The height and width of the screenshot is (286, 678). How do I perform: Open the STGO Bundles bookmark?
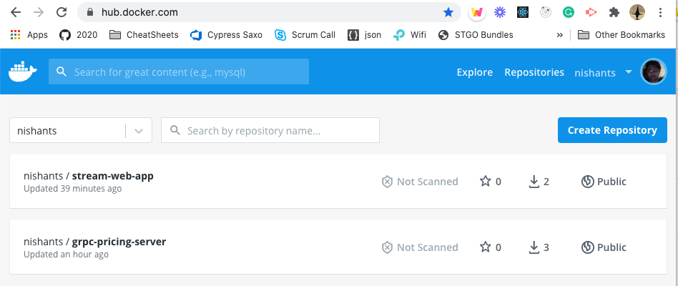point(476,35)
